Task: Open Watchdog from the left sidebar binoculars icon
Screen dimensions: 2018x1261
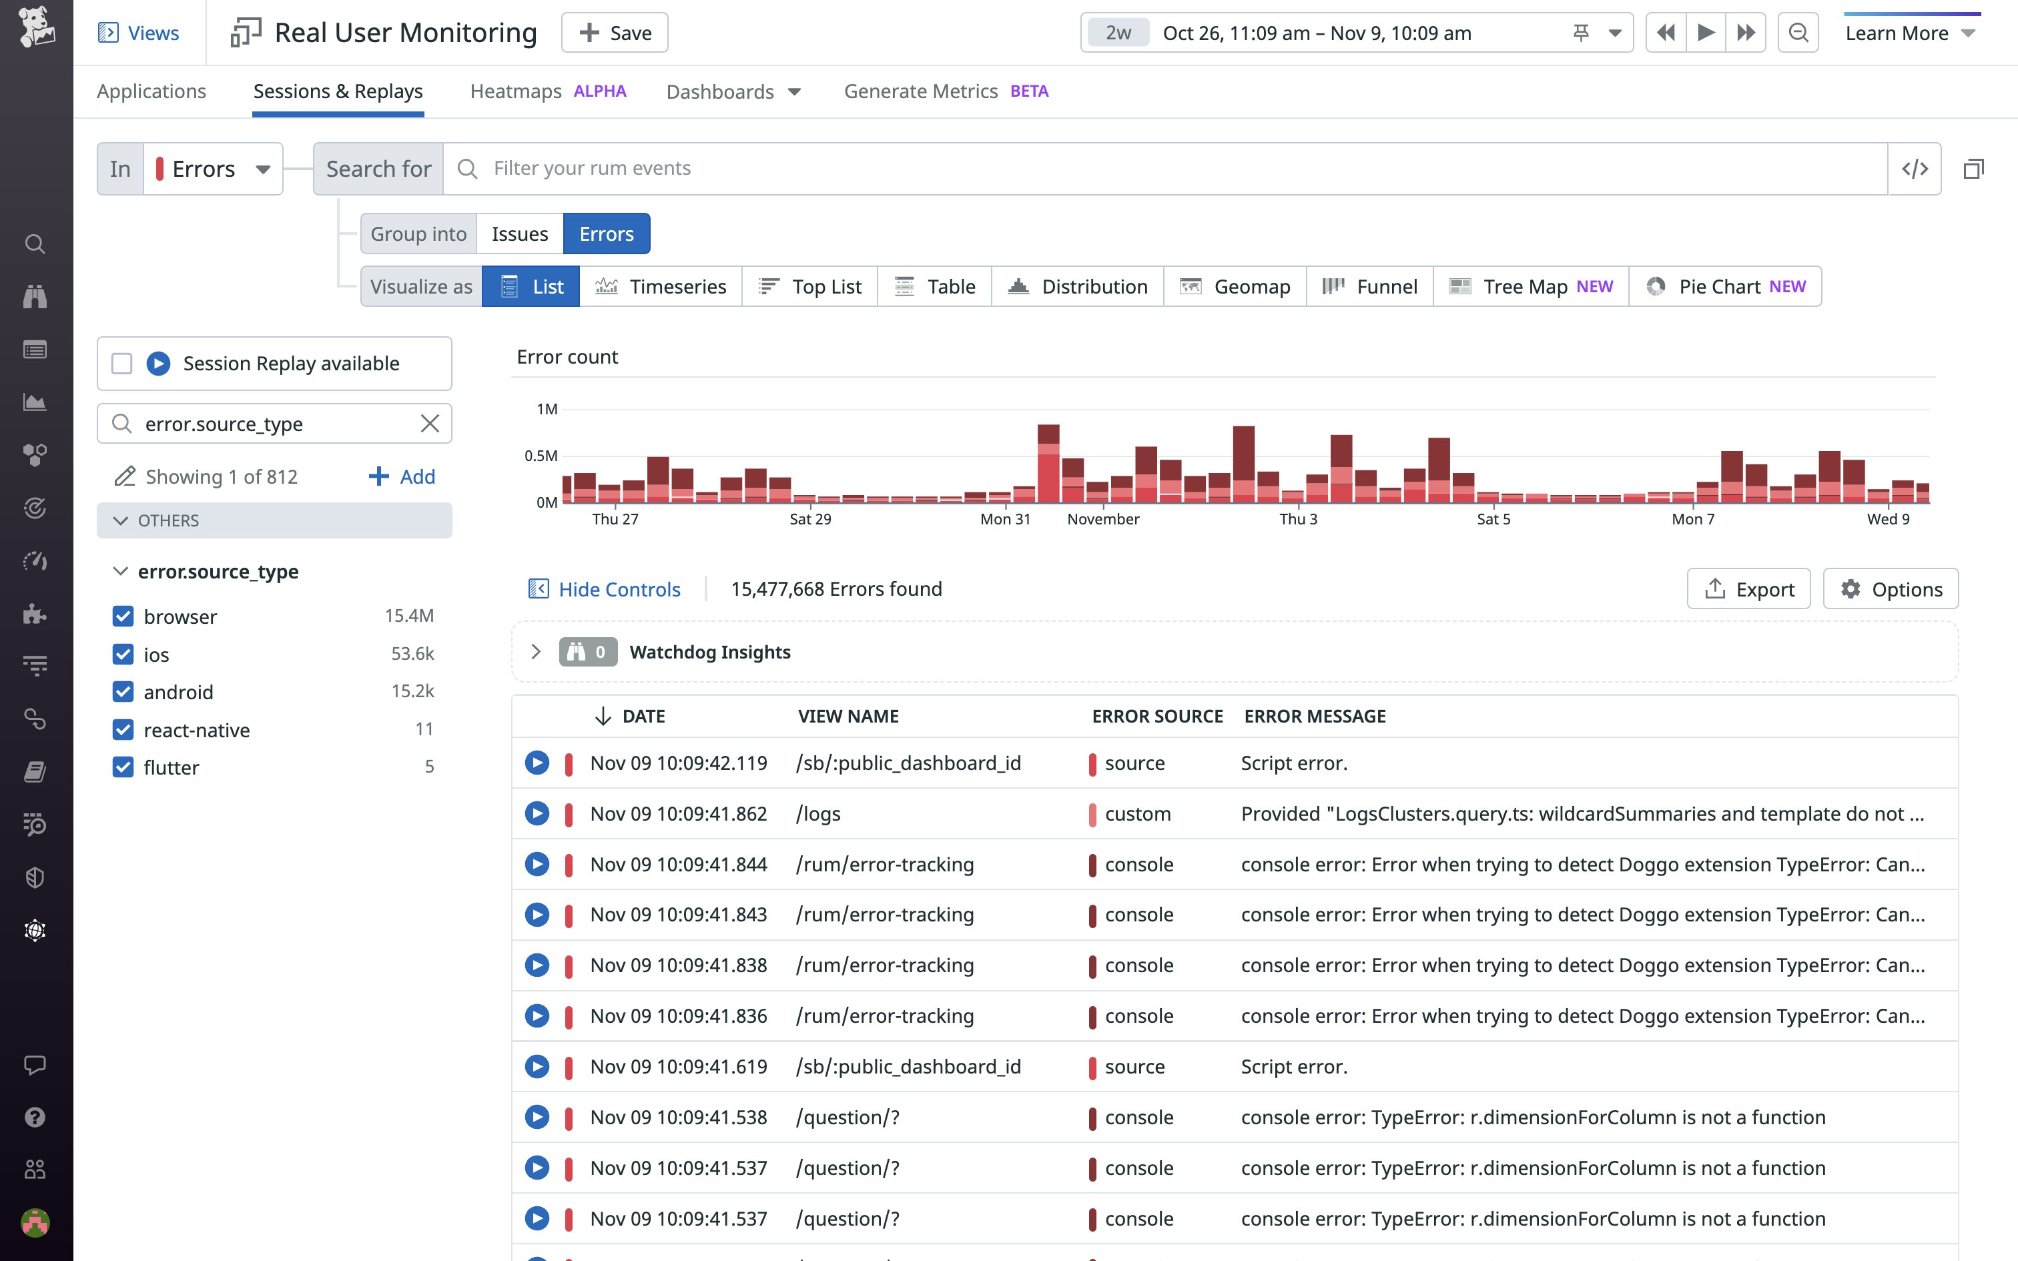Action: coord(34,297)
